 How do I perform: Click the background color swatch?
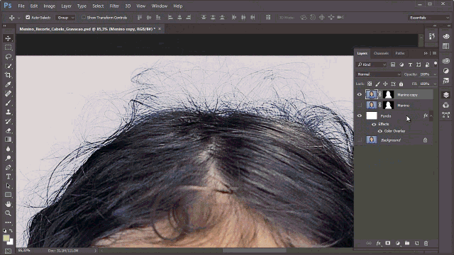pyautogui.click(x=11, y=242)
